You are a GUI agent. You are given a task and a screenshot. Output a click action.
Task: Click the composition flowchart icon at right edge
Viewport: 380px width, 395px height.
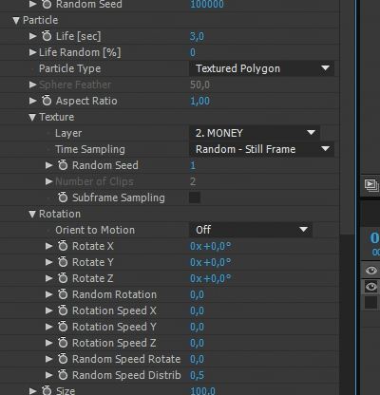pyautogui.click(x=371, y=185)
